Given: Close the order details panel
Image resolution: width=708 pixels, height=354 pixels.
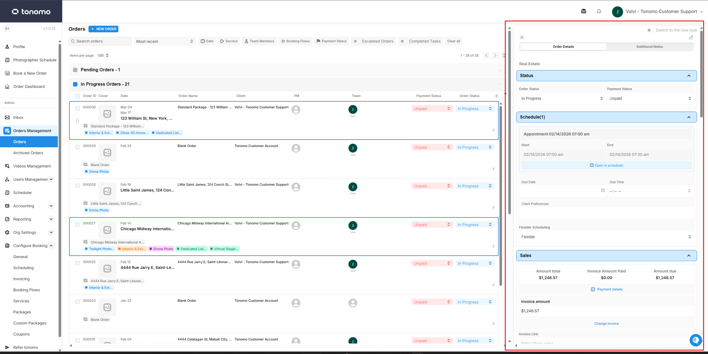Looking at the screenshot, I should 522,37.
